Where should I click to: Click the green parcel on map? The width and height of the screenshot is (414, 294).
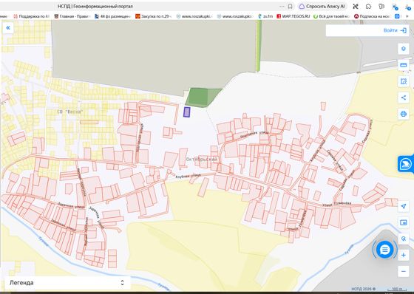point(202,97)
